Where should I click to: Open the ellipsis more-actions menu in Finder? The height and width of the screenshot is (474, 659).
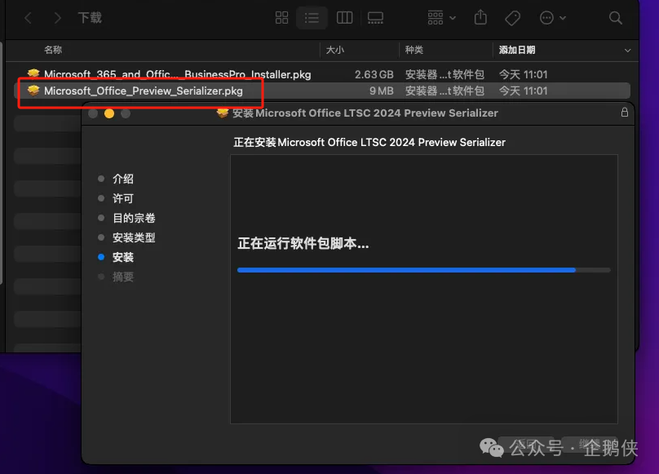point(552,18)
